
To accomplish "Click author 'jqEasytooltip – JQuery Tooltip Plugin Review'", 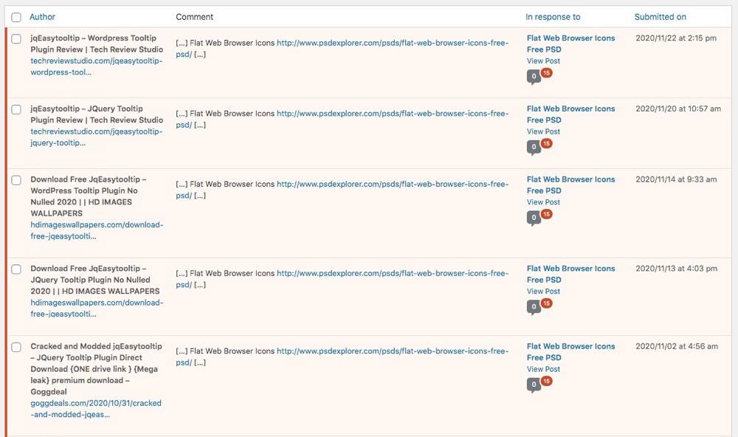I will click(97, 114).
